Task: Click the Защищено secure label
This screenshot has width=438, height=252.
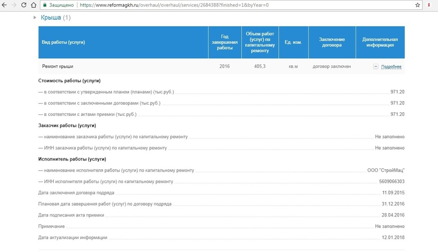Action: [61, 5]
